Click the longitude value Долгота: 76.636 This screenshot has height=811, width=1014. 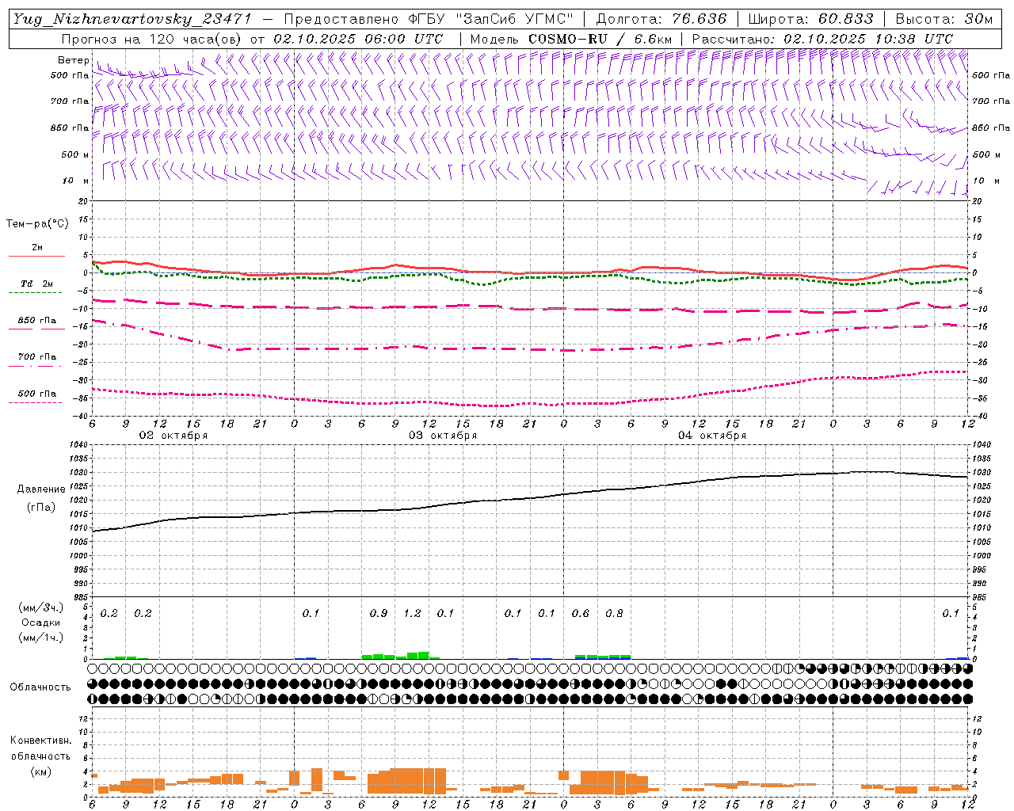click(x=661, y=19)
